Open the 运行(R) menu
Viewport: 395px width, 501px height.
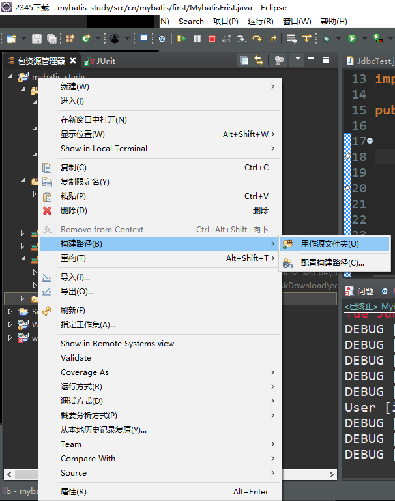pyautogui.click(x=261, y=22)
